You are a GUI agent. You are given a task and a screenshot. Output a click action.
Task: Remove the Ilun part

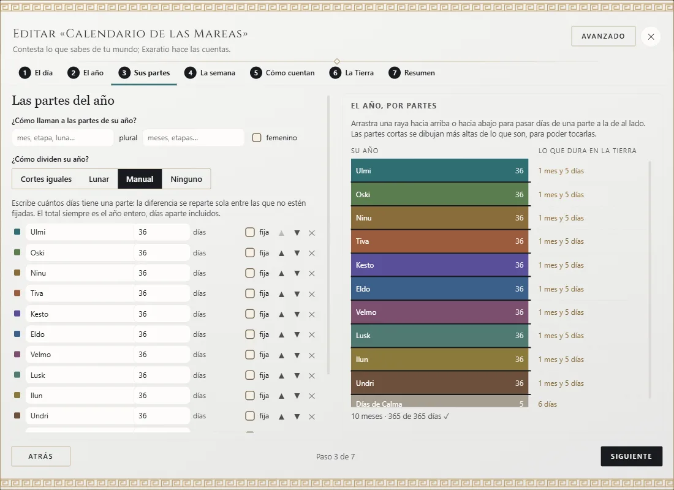pyautogui.click(x=312, y=396)
